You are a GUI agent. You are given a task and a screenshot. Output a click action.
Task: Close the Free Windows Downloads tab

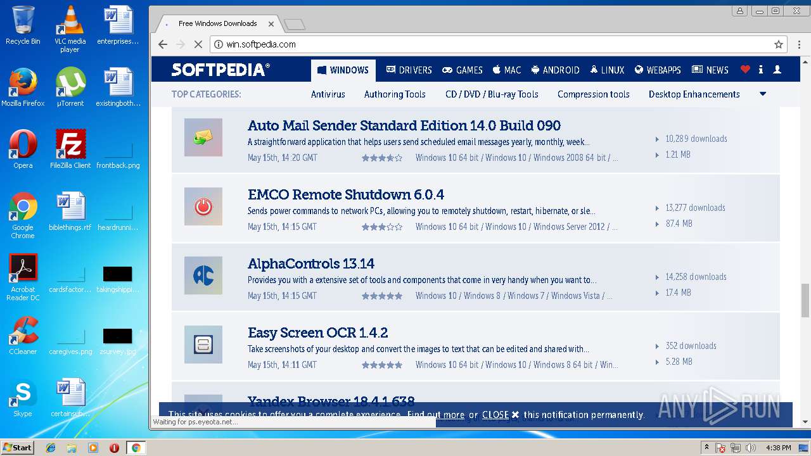pyautogui.click(x=271, y=24)
